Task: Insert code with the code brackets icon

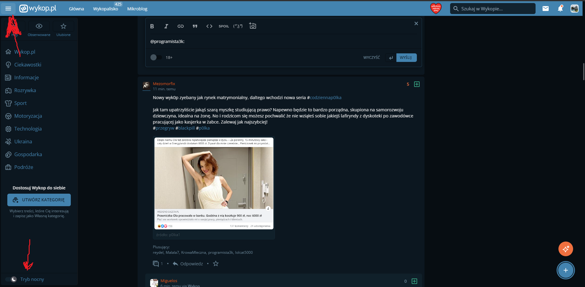Action: 209,26
